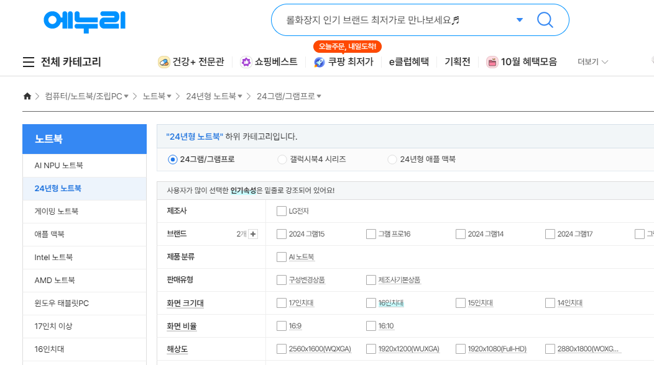Check the AI 노트북 checkbox

pyautogui.click(x=282, y=257)
